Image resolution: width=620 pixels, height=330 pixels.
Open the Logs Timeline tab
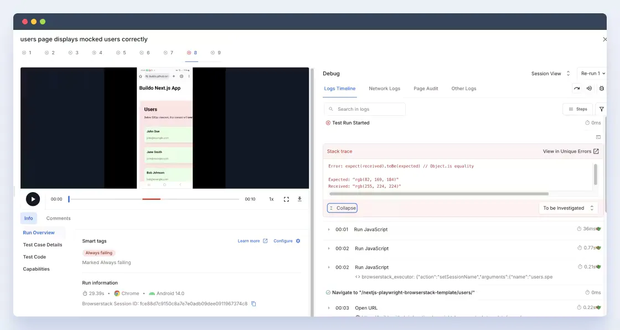pos(340,89)
